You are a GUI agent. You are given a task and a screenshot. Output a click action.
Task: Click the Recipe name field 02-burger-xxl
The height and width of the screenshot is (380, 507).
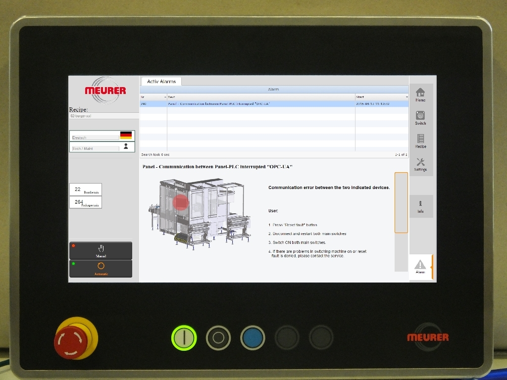(104, 116)
